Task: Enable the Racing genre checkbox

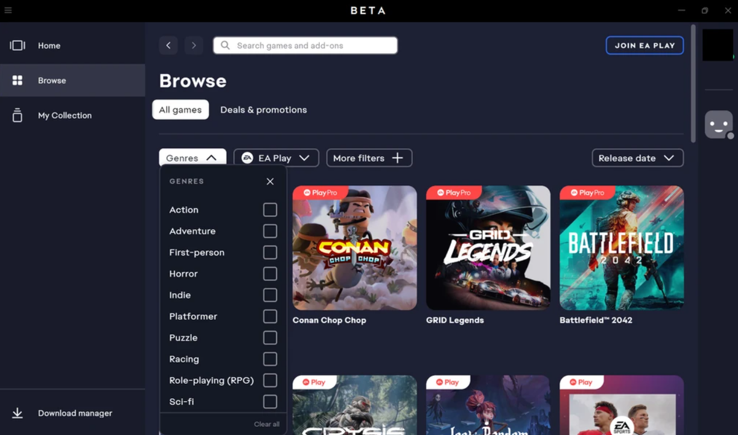Action: coord(270,359)
